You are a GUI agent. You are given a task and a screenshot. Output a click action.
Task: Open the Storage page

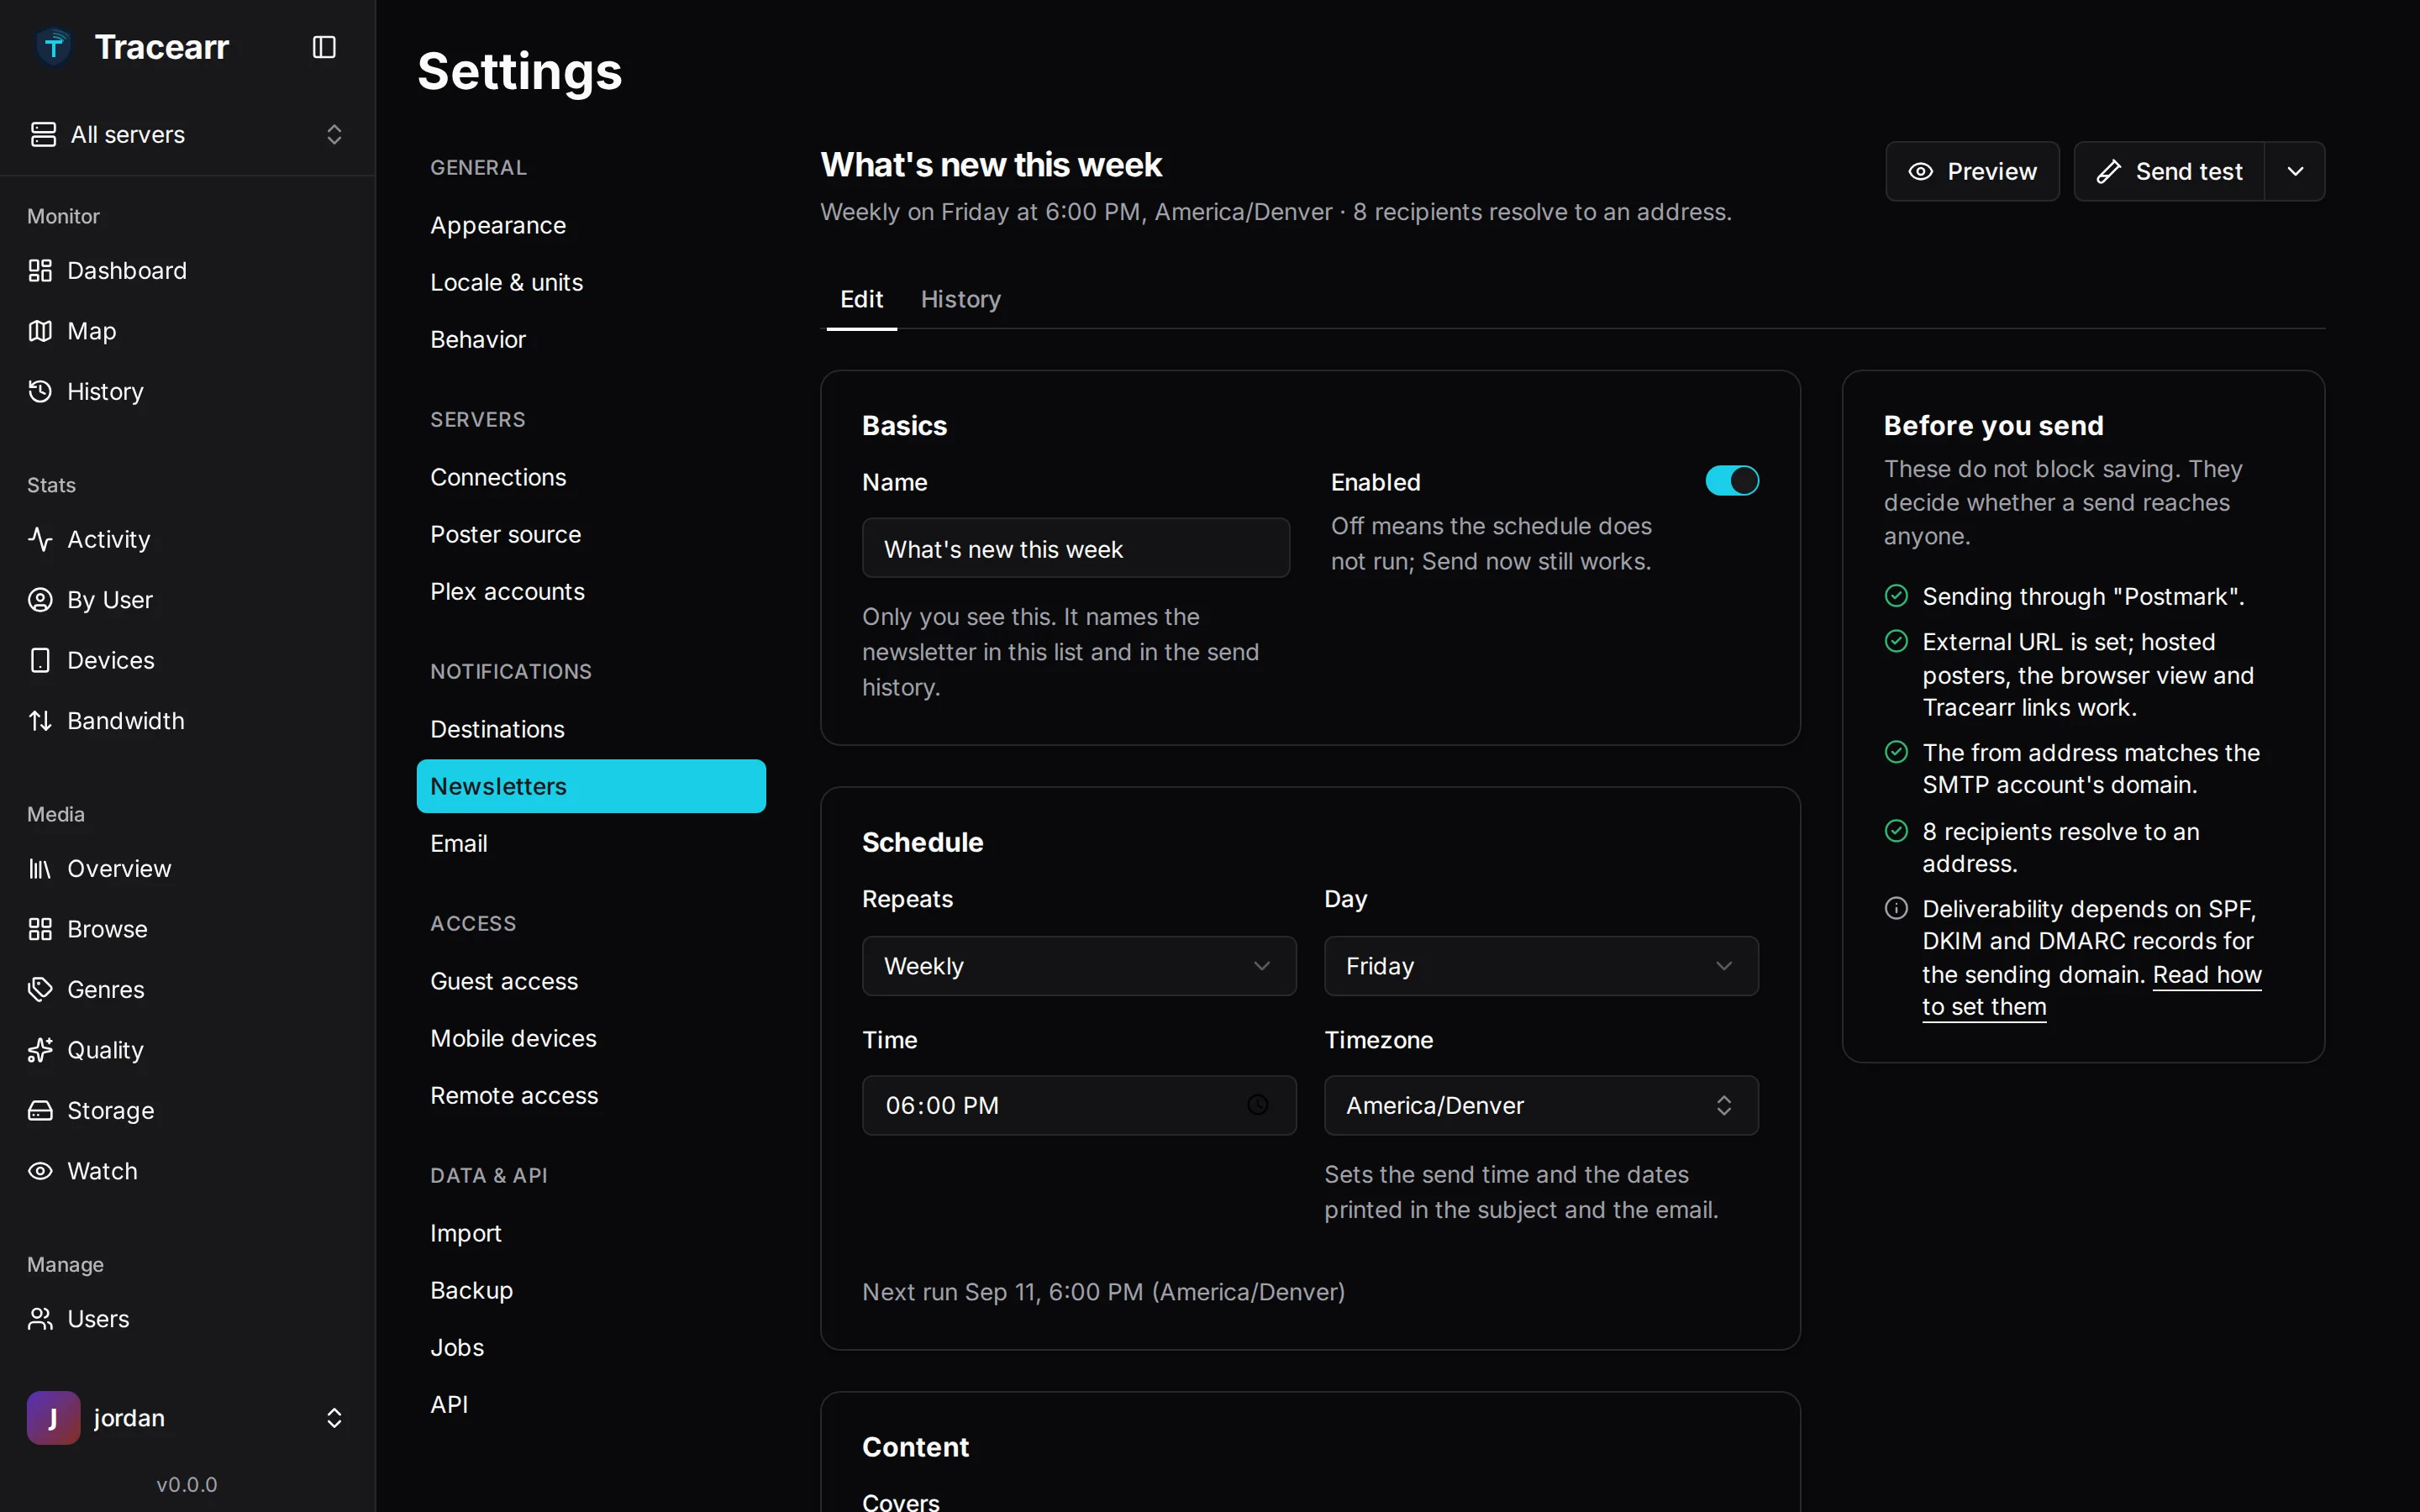tap(187, 1111)
